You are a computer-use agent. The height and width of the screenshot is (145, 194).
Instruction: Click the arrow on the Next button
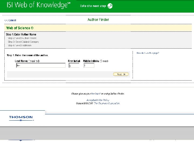click(124, 74)
